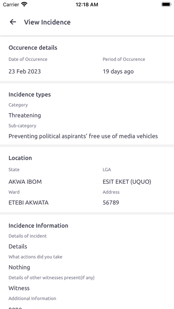Tap the Additional Information label

(32, 298)
